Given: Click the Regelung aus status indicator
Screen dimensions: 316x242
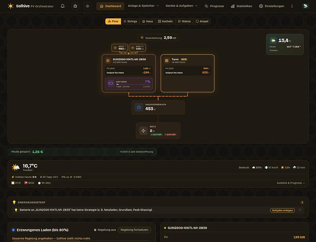Looking at the screenshot, I should tap(105, 230).
